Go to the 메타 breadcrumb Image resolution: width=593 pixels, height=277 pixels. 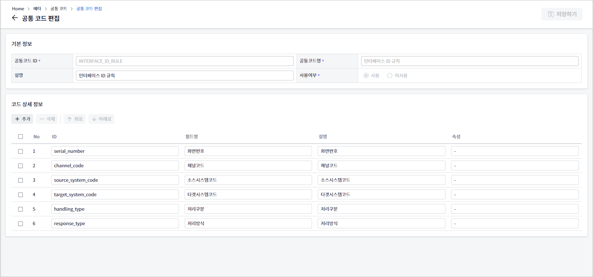tap(37, 9)
